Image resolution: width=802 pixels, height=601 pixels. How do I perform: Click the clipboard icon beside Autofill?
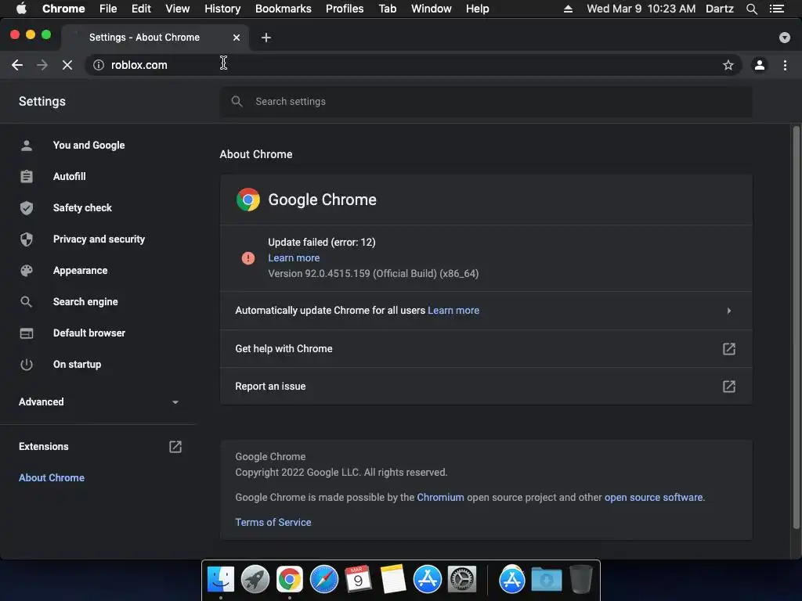[x=27, y=177]
